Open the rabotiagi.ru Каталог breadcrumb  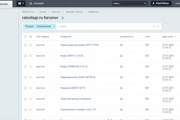tap(74, 12)
